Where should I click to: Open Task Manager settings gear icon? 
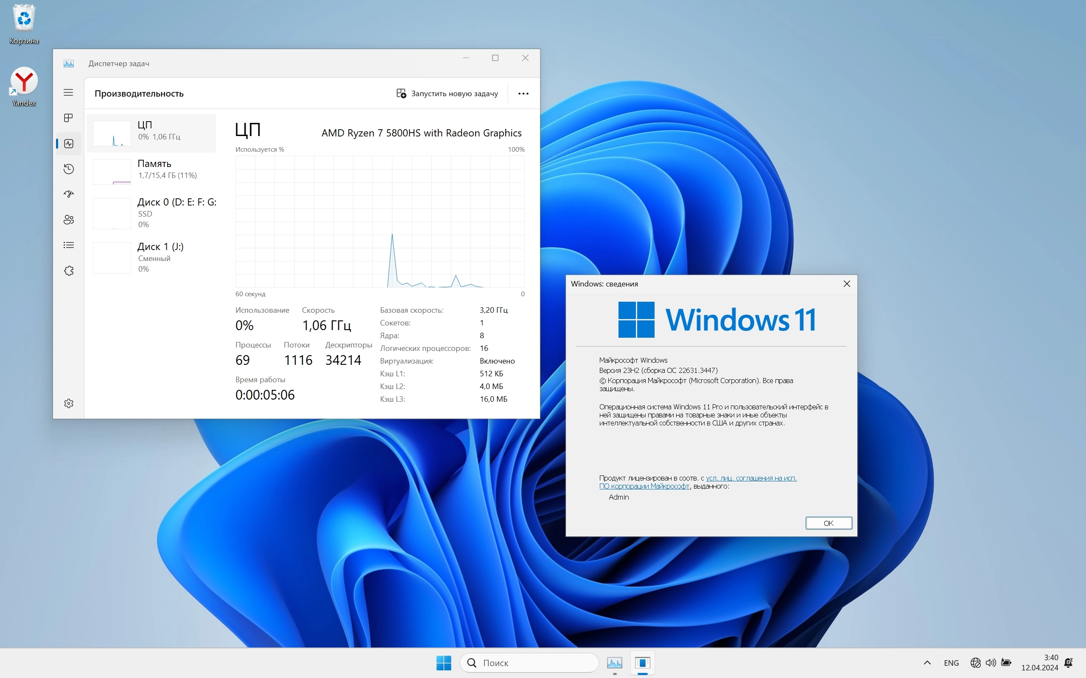click(68, 403)
